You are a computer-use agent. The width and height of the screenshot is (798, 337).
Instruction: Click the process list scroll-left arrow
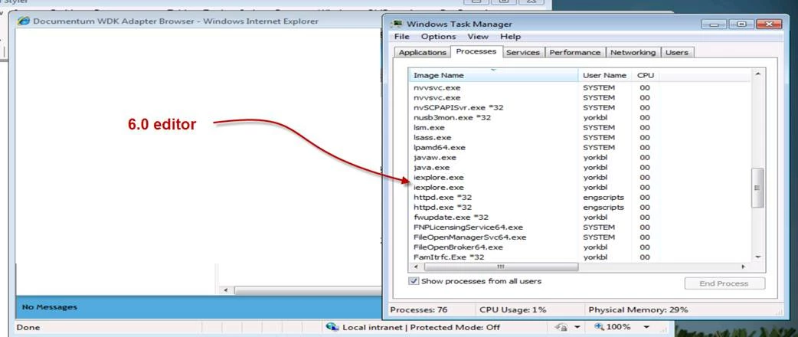pos(416,267)
